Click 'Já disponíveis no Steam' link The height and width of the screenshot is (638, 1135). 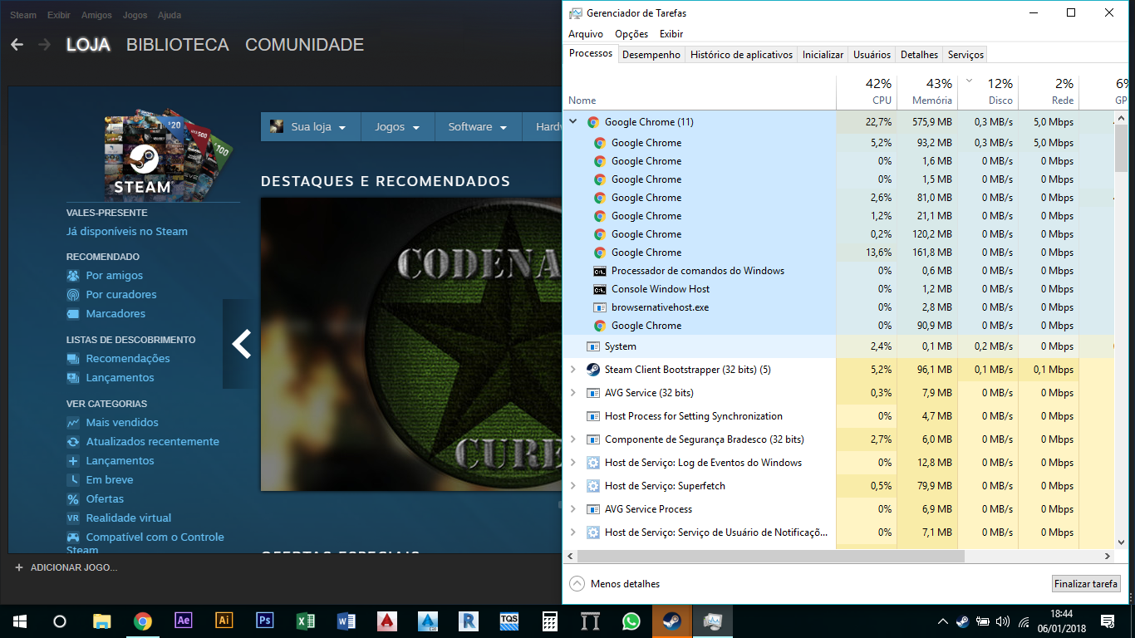coord(127,232)
